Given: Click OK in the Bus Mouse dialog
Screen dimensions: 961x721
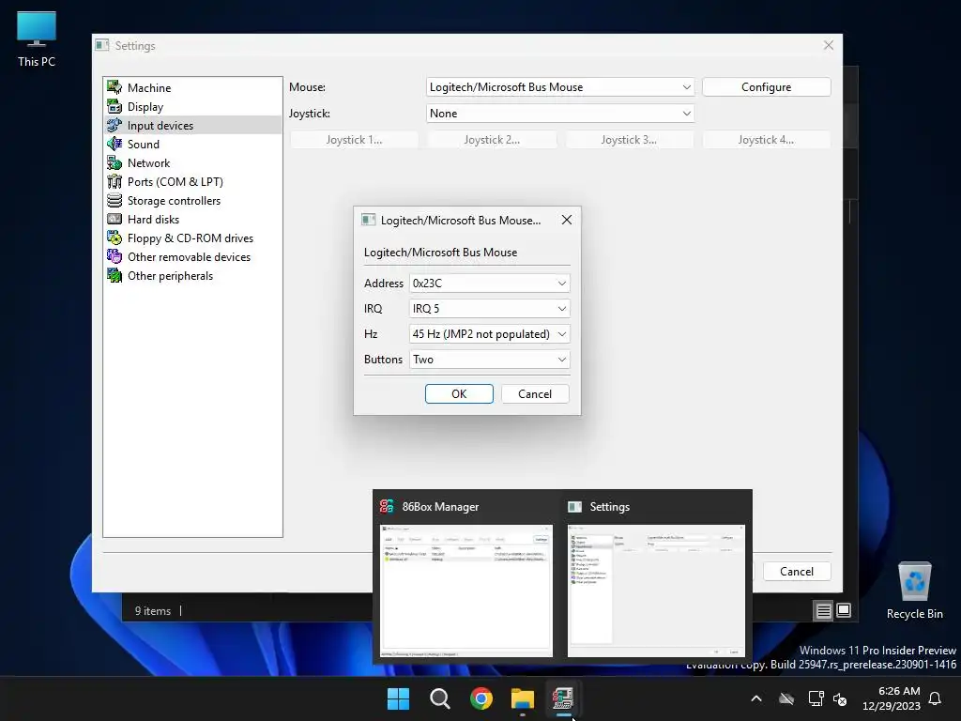Looking at the screenshot, I should point(459,394).
